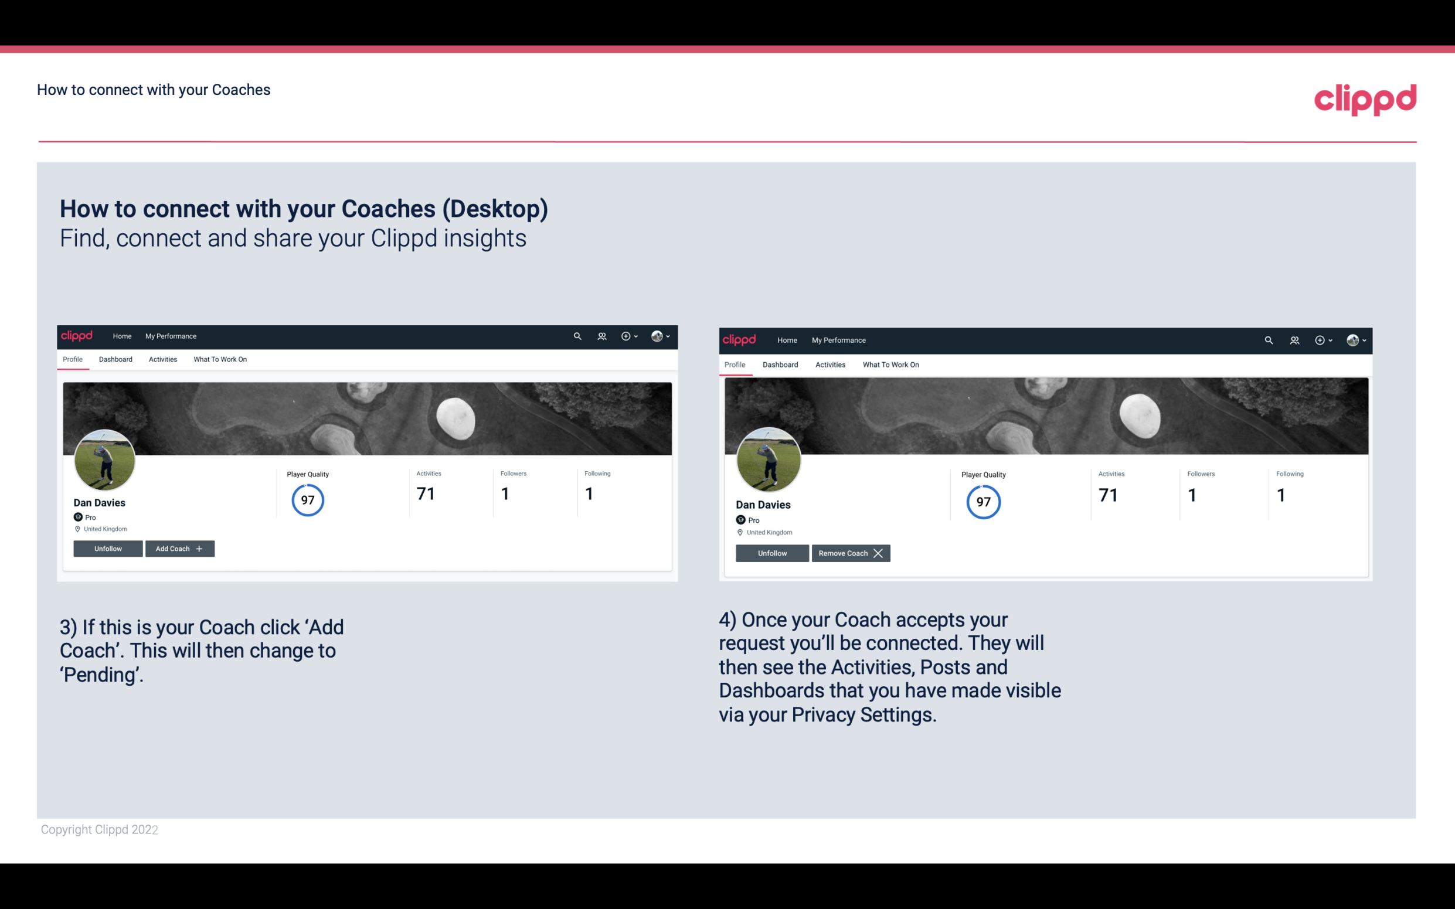Click the globe/language icon left navbar
Image resolution: width=1455 pixels, height=909 pixels.
[x=658, y=336]
